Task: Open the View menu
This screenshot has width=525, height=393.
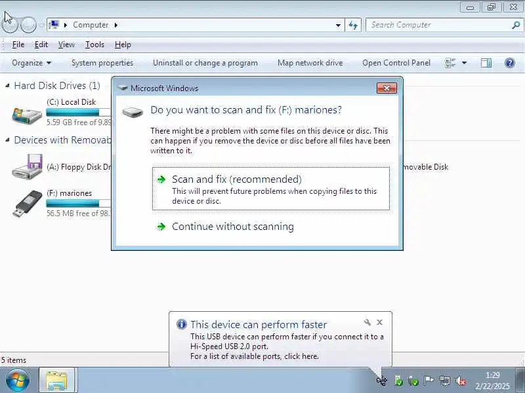Action: [66, 45]
